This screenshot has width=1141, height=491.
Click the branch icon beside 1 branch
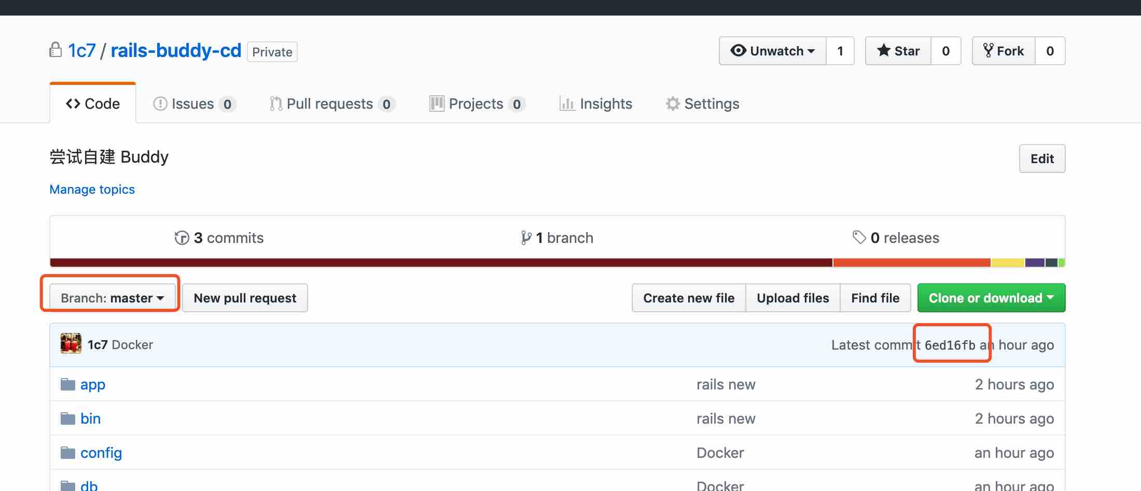526,238
